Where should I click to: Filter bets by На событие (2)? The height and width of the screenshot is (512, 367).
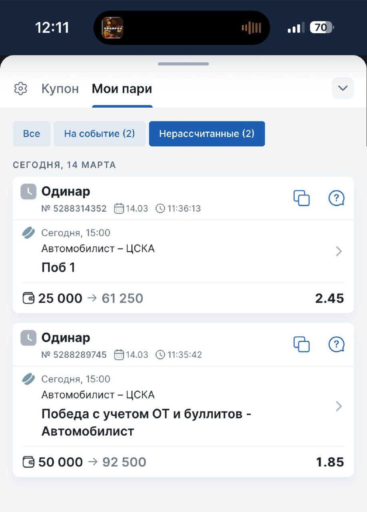(x=100, y=134)
